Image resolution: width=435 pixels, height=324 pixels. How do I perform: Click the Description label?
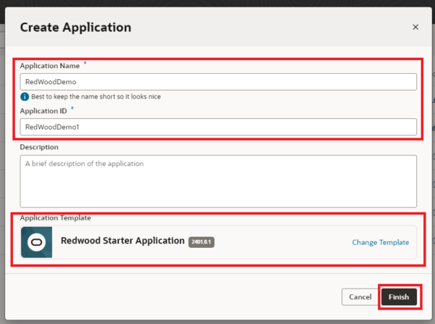point(39,147)
